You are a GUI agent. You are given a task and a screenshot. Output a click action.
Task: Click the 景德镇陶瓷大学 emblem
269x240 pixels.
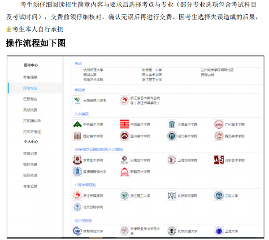pyautogui.click(x=78, y=172)
